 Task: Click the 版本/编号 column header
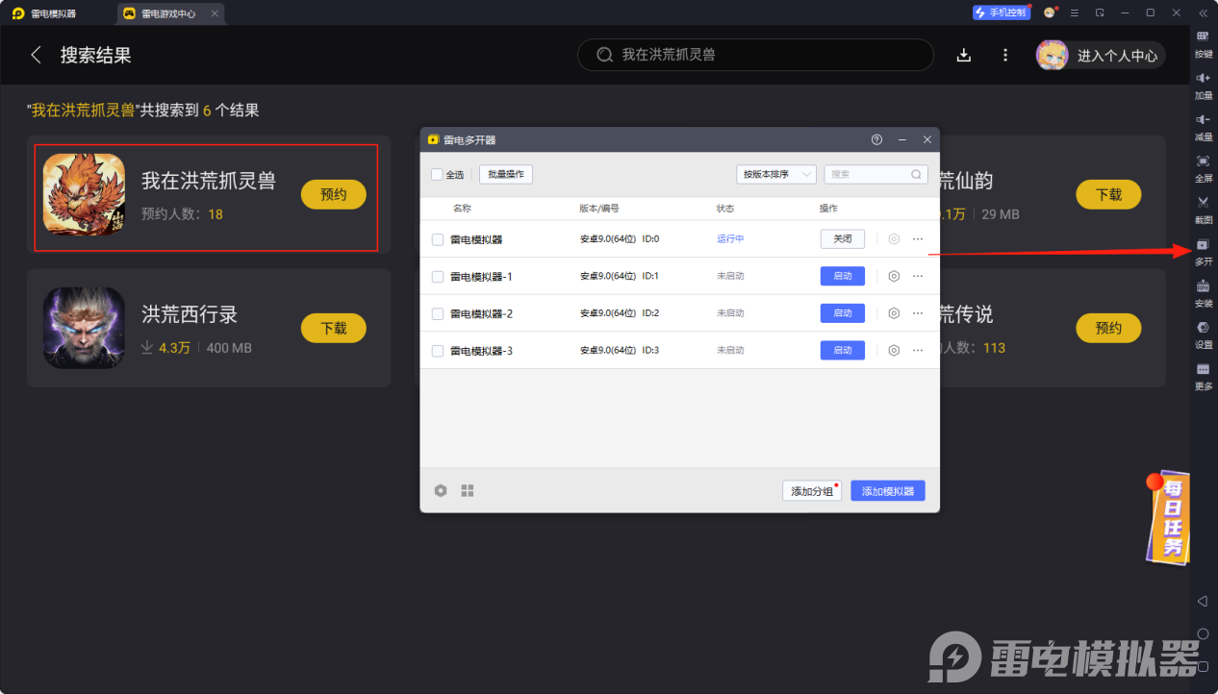tap(599, 208)
